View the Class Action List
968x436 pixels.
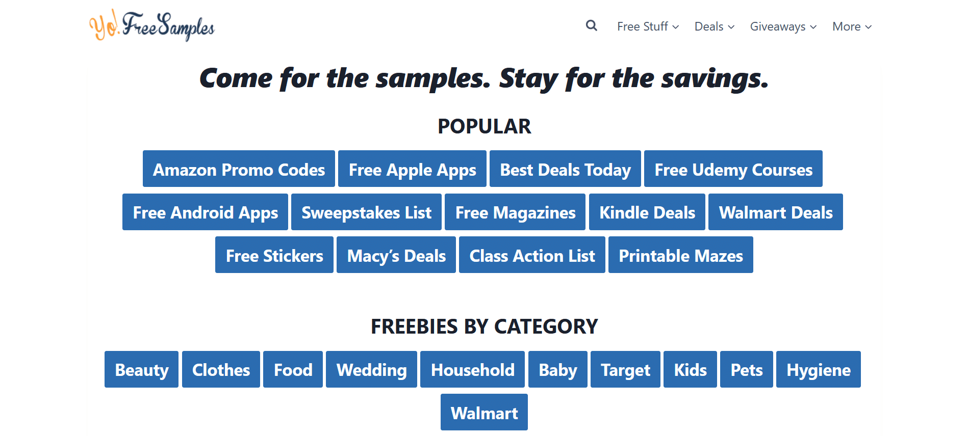tap(532, 255)
